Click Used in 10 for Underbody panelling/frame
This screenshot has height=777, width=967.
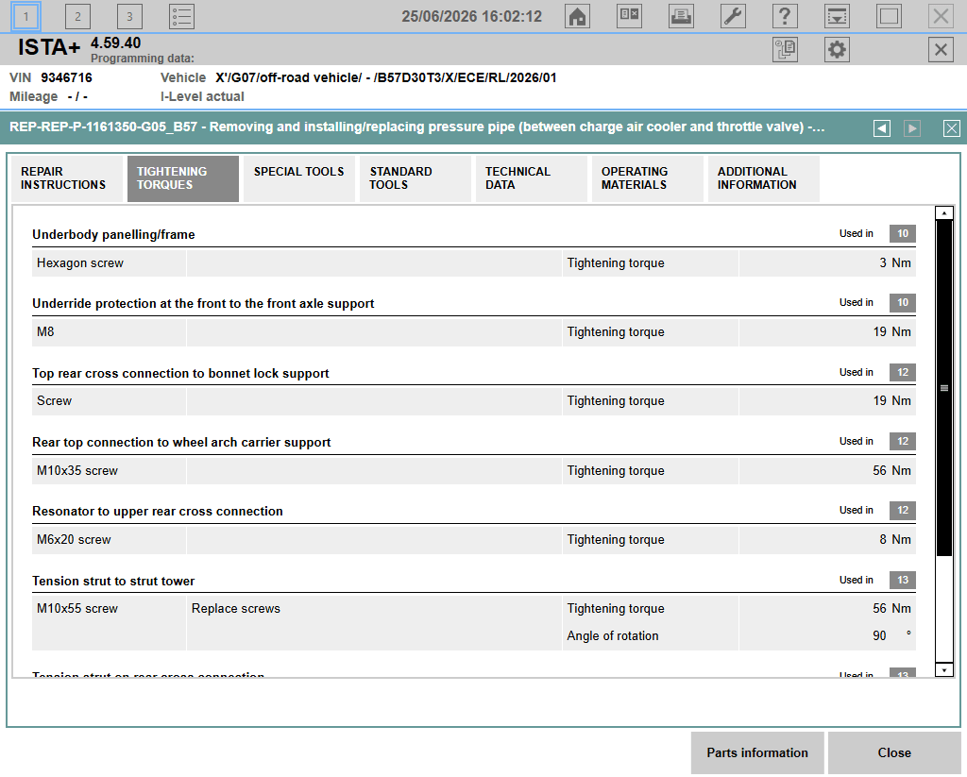tap(902, 234)
